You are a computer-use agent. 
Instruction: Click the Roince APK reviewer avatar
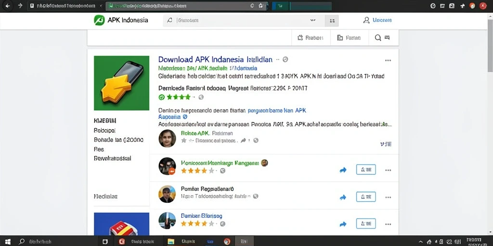(x=167, y=138)
